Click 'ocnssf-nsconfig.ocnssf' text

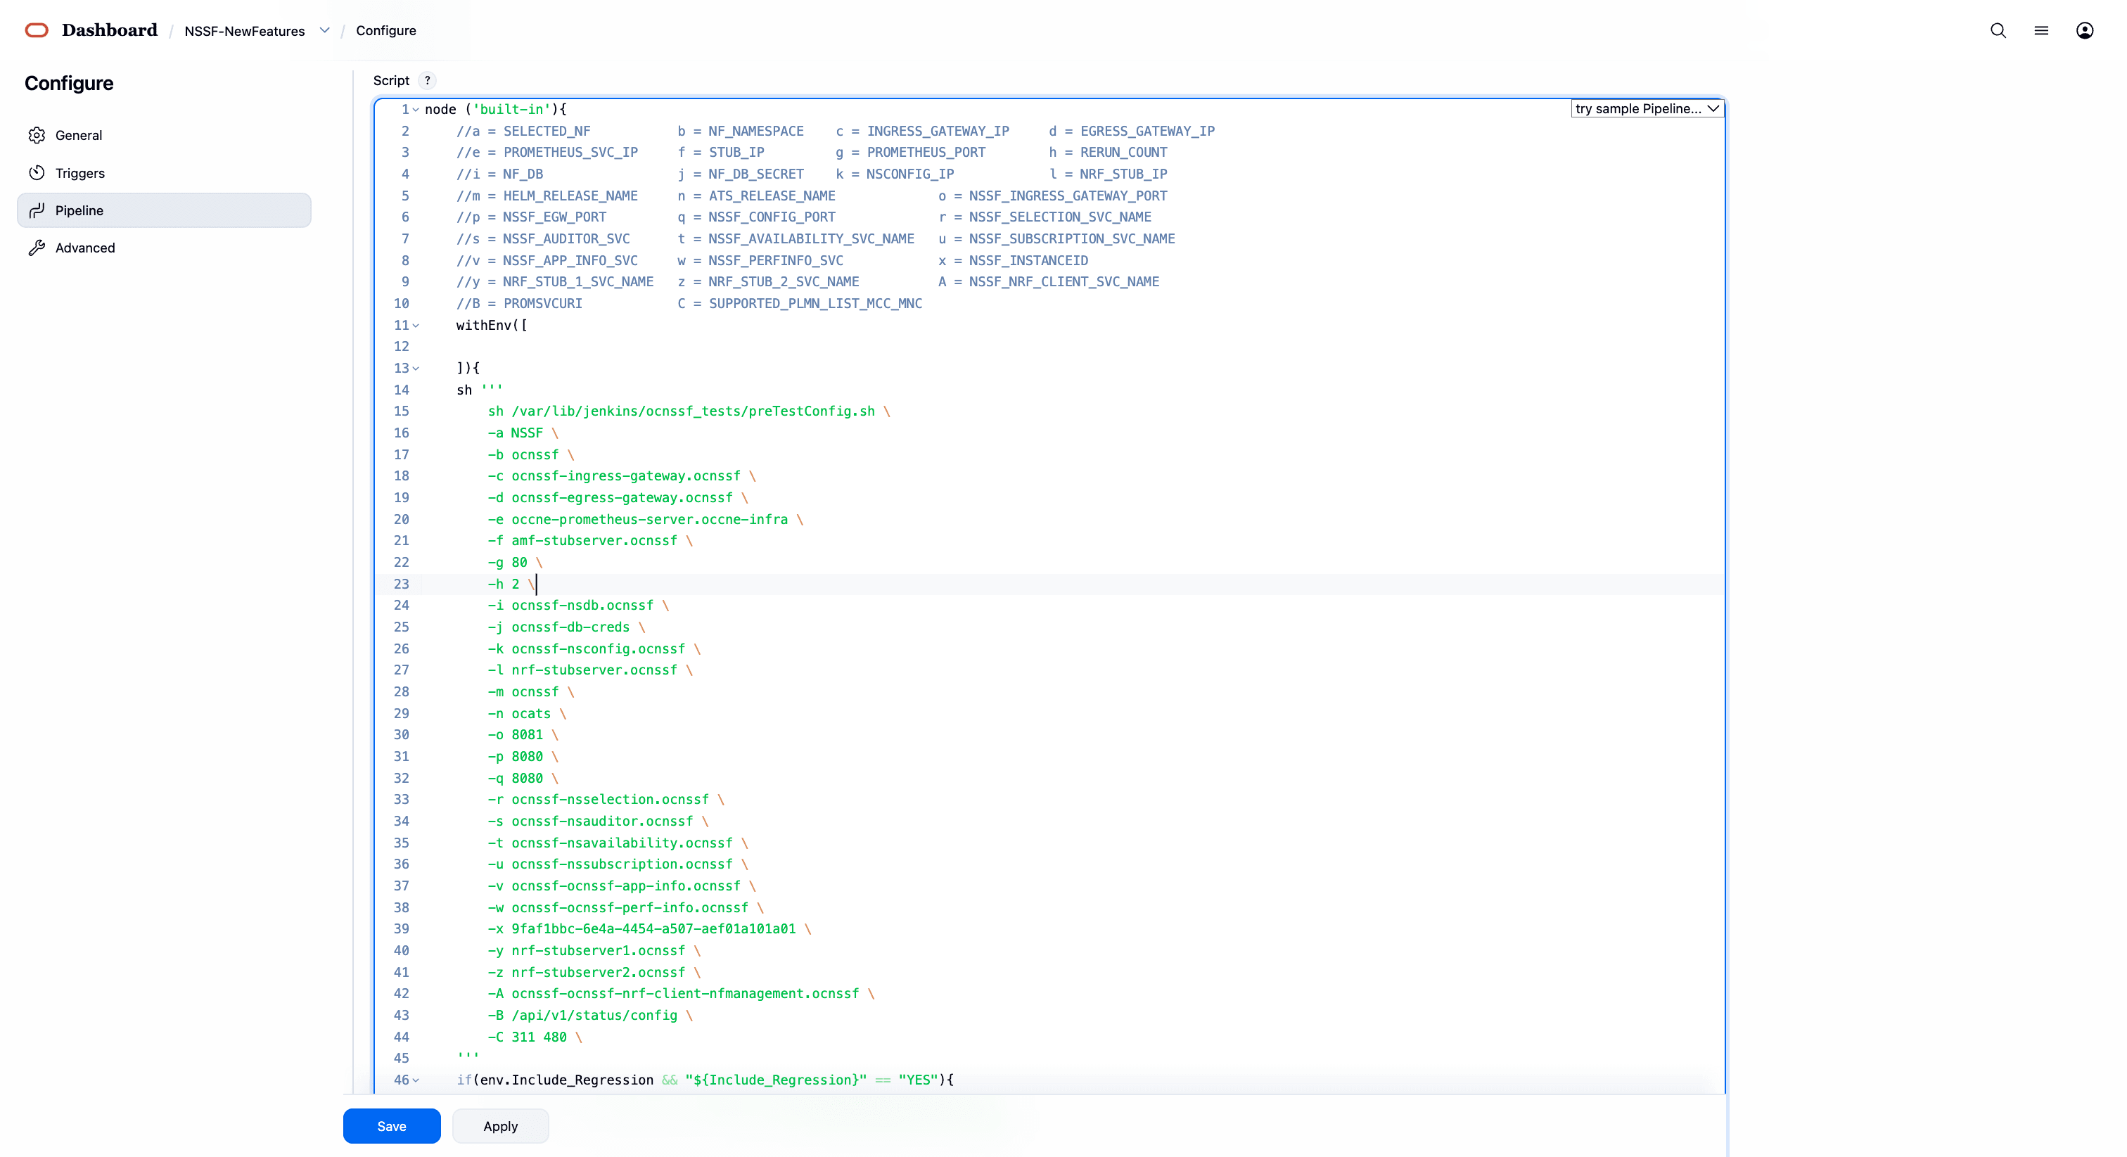599,649
